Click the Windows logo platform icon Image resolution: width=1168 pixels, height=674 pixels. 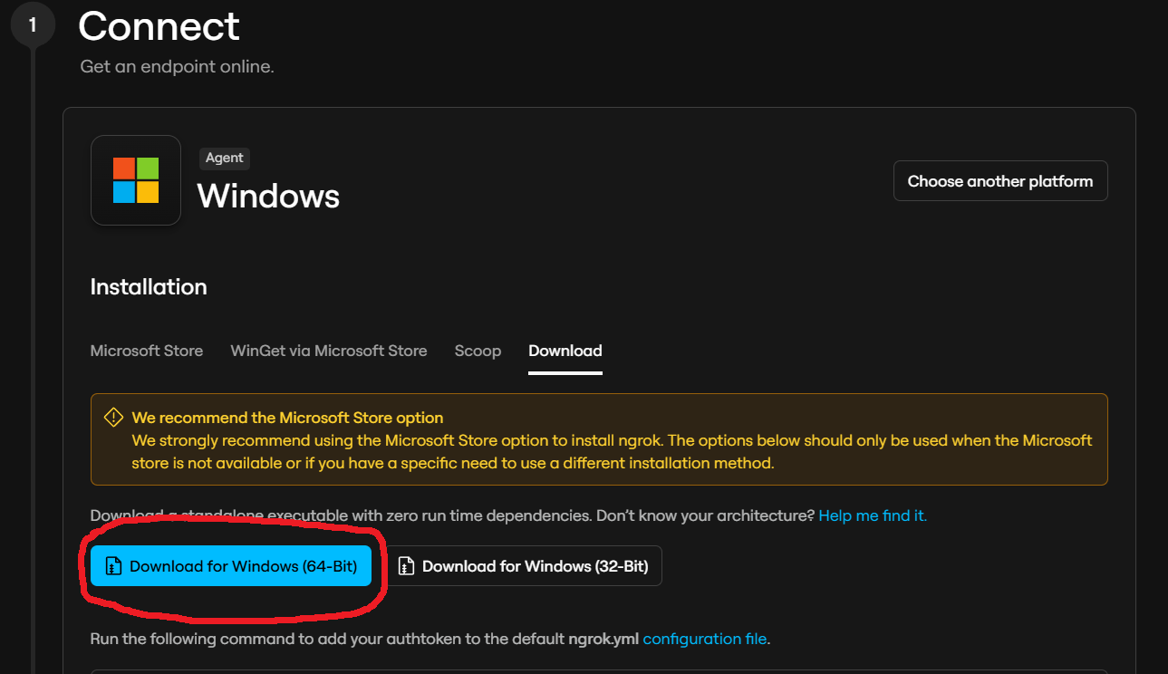click(x=136, y=180)
